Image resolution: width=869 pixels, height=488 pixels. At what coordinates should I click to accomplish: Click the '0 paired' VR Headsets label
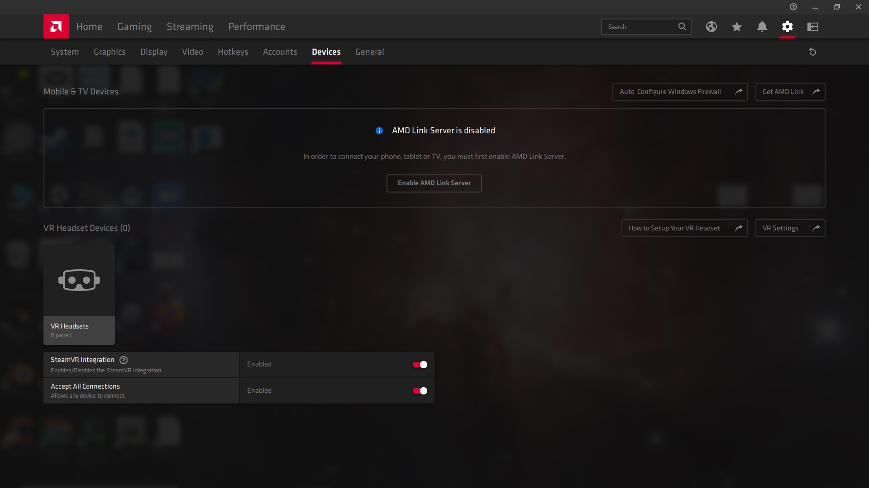[x=61, y=335]
